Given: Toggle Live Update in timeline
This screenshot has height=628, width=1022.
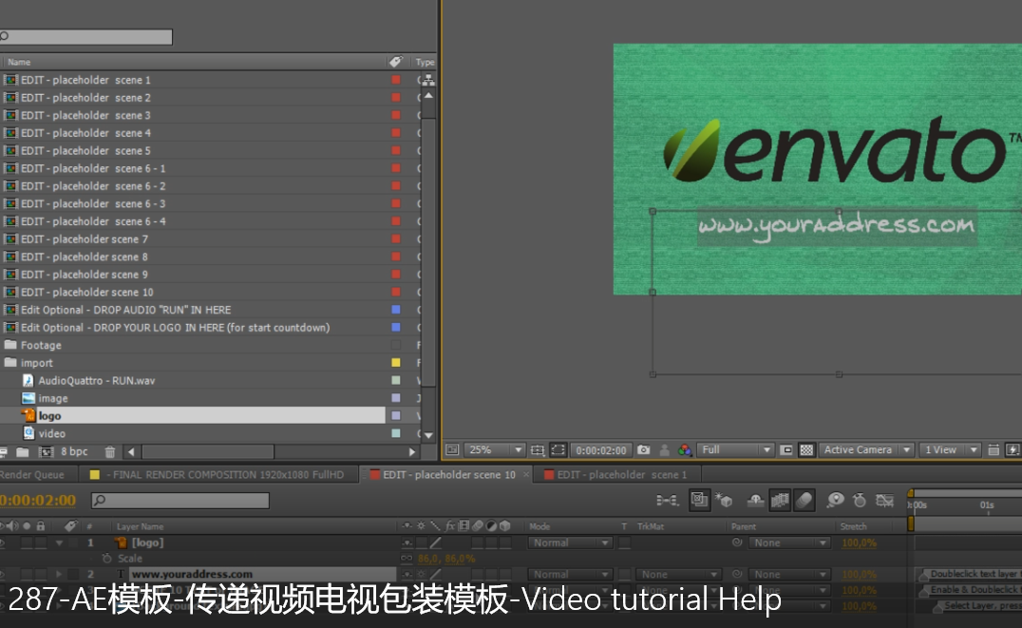Looking at the screenshot, I should 699,500.
